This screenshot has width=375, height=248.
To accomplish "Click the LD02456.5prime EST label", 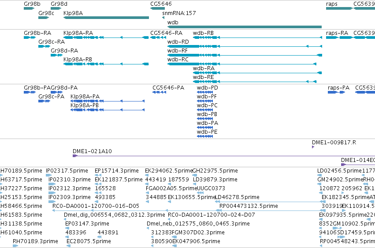I will pyautogui.click(x=339, y=171).
